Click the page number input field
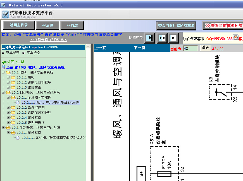Viewport: 243px width, 181px height. 190,49
